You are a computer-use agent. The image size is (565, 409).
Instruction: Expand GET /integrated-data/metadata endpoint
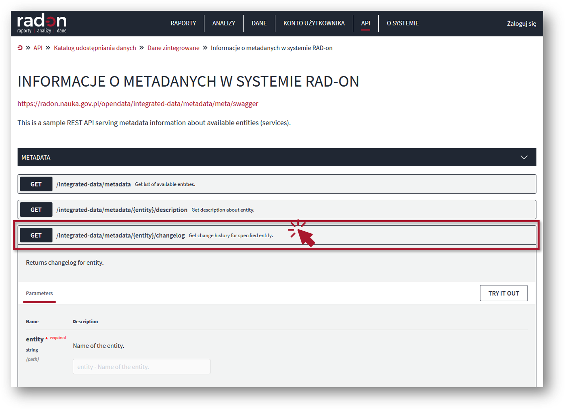277,184
